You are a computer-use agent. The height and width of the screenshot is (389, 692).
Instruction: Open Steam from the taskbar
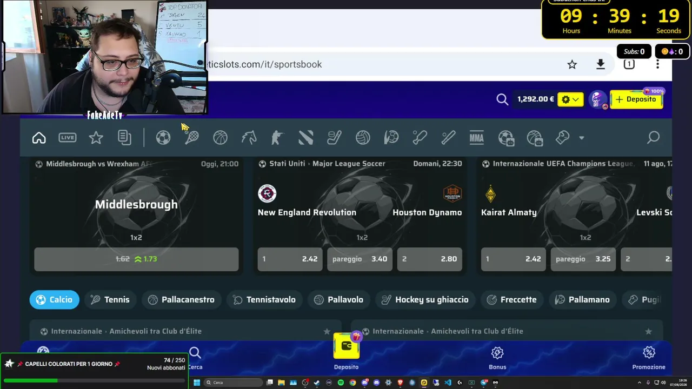317,383
